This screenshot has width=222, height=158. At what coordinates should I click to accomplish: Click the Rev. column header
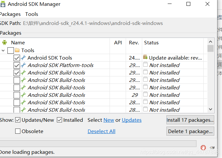tap(134, 42)
